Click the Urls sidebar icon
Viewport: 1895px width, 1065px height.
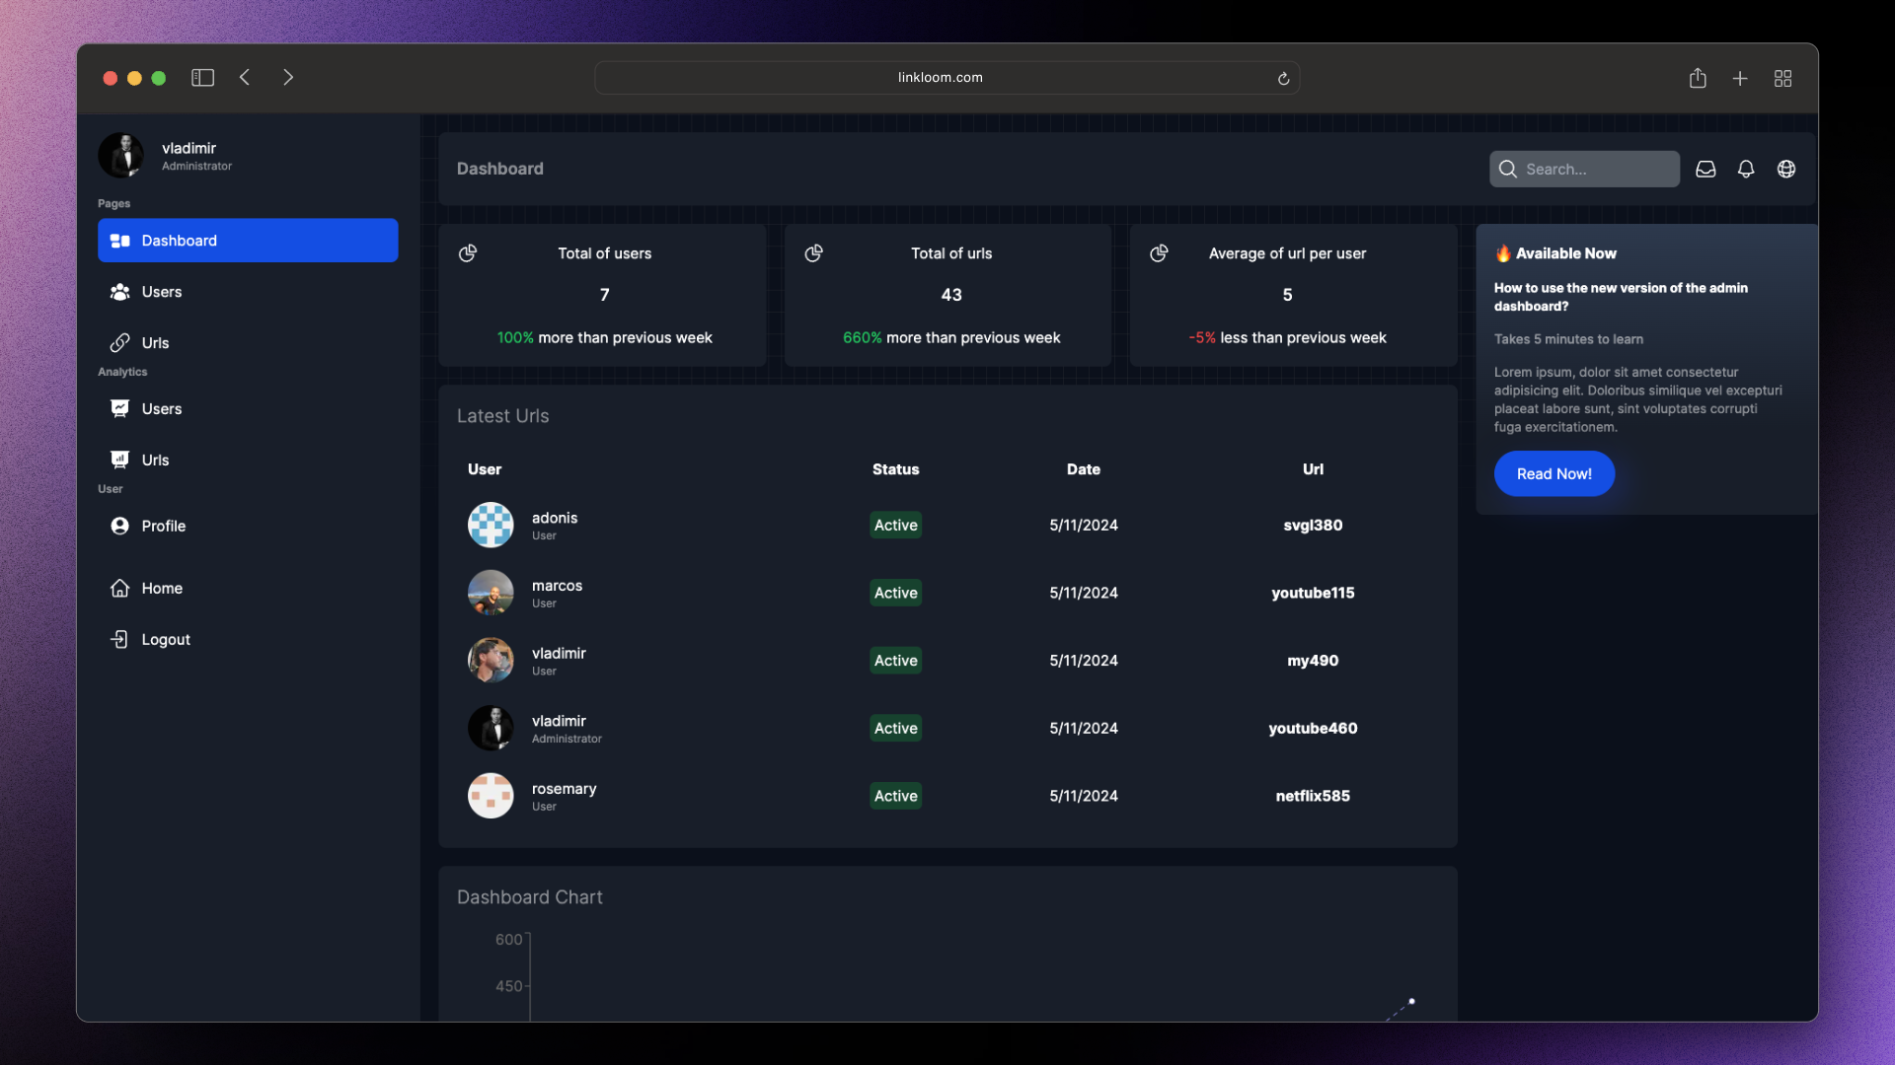(x=119, y=343)
